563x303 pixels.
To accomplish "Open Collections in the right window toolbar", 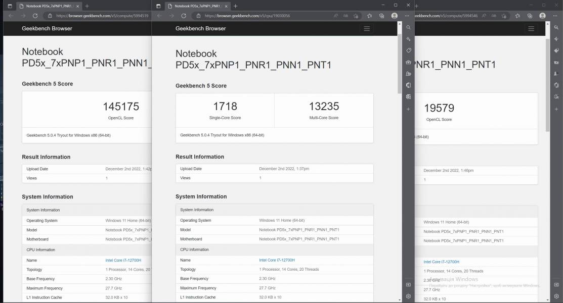I will (530, 16).
